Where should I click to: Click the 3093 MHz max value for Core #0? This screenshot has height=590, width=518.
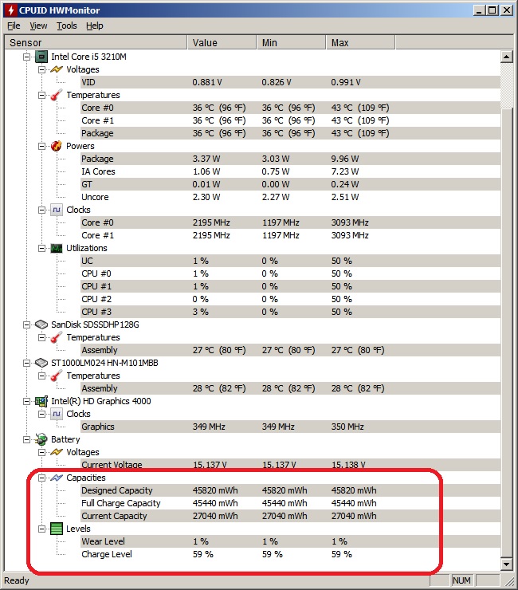click(x=350, y=222)
